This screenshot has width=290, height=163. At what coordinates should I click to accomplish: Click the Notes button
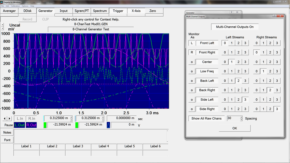[x=7, y=133]
